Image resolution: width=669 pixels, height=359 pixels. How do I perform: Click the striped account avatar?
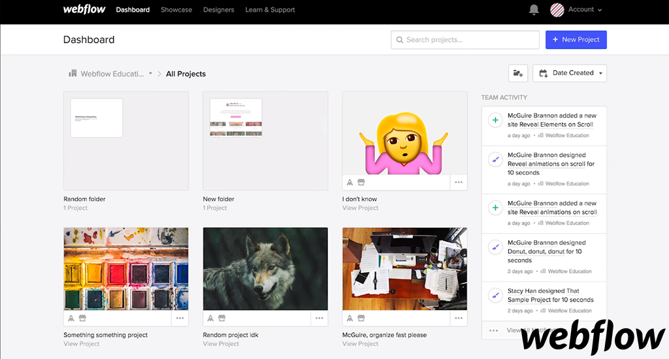click(557, 10)
